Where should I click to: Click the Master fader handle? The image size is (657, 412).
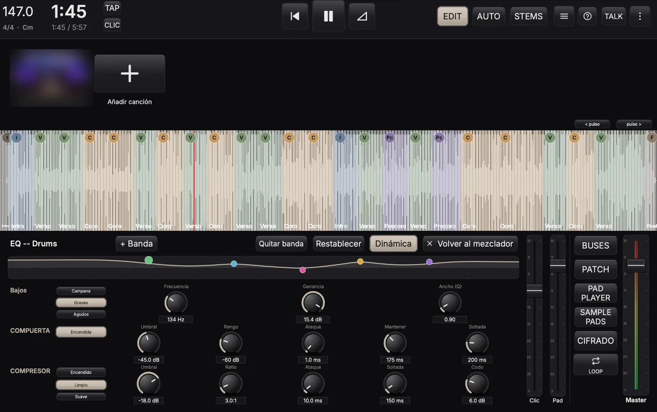click(x=636, y=265)
